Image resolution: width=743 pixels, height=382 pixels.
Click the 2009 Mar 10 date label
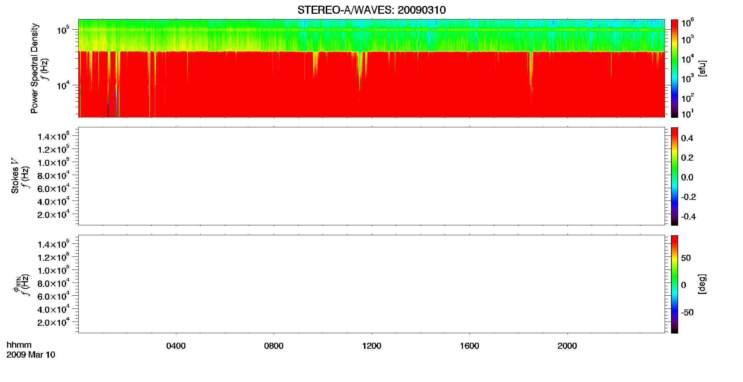pos(31,354)
